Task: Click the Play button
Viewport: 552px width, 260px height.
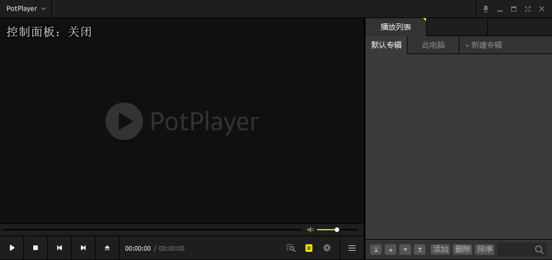Action: click(12, 248)
